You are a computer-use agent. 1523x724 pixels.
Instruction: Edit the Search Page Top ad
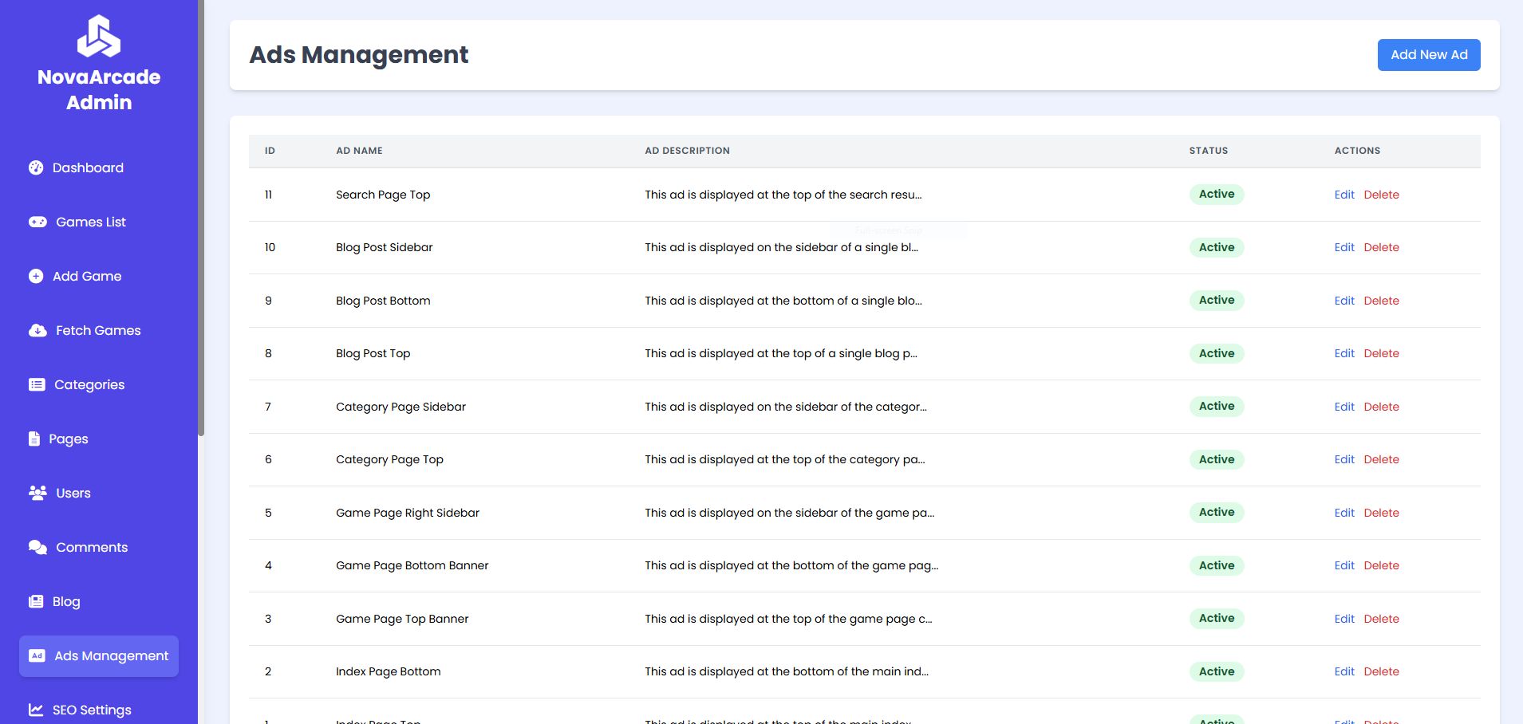[1344, 195]
